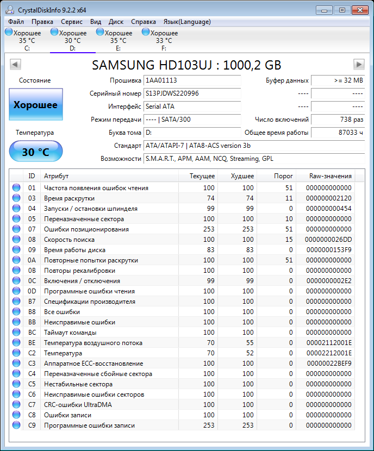Click the buffer size field >= 32 MB
Image resolution: width=374 pixels, height=451 pixels.
coord(338,80)
